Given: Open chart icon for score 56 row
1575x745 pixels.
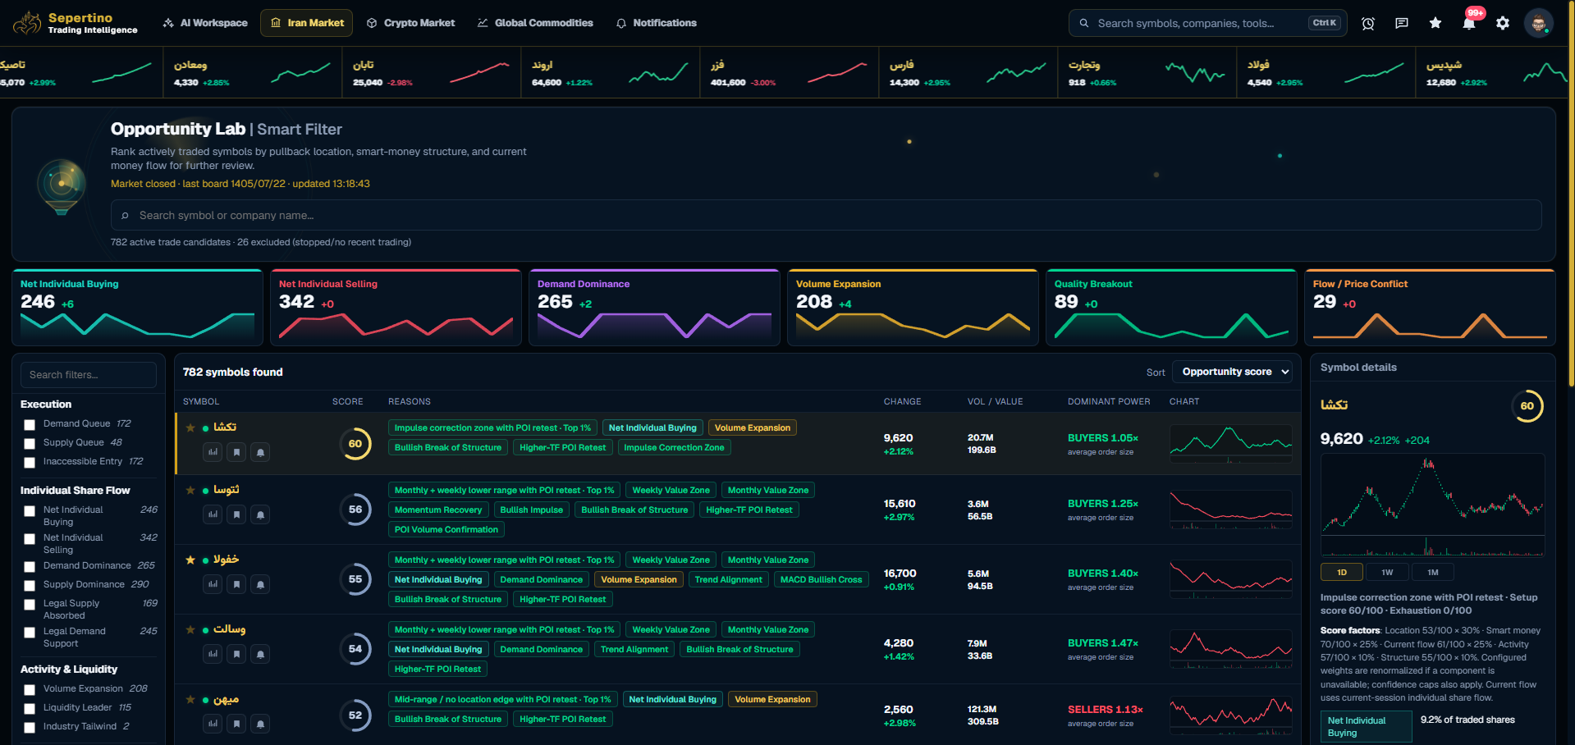Looking at the screenshot, I should (x=213, y=514).
